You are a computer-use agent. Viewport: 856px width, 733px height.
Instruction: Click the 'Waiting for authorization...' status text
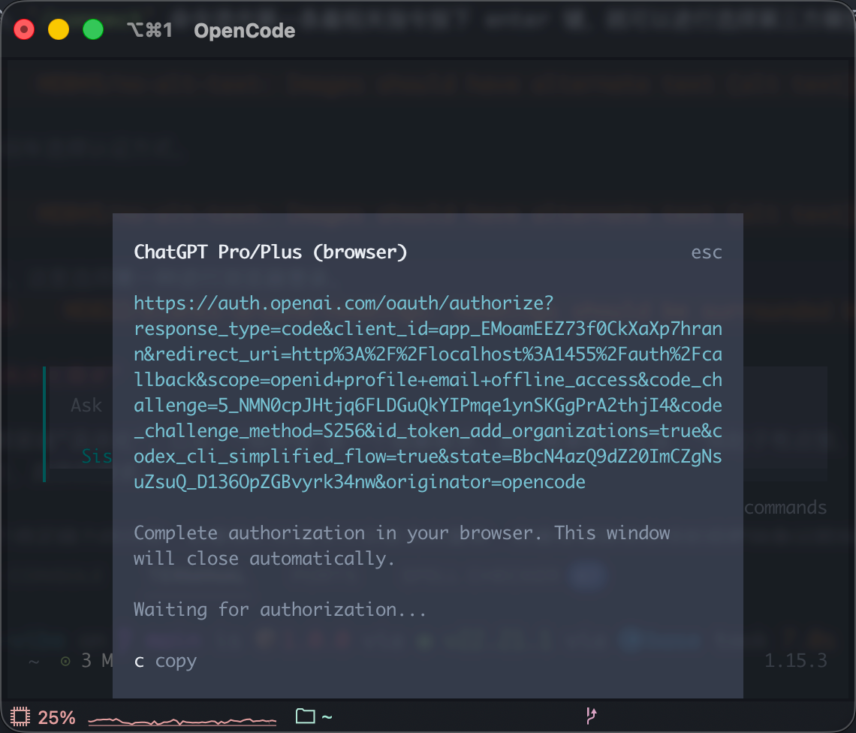click(x=279, y=610)
